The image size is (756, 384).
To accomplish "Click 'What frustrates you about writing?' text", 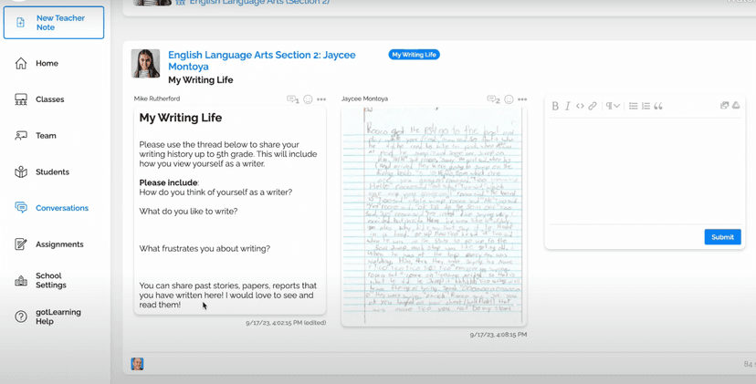I will [205, 249].
